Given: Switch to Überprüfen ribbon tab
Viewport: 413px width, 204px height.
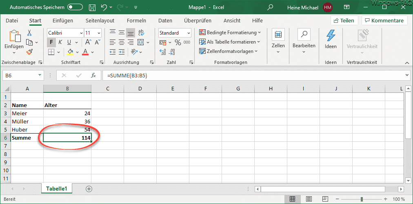Looking at the screenshot, I should [x=198, y=20].
